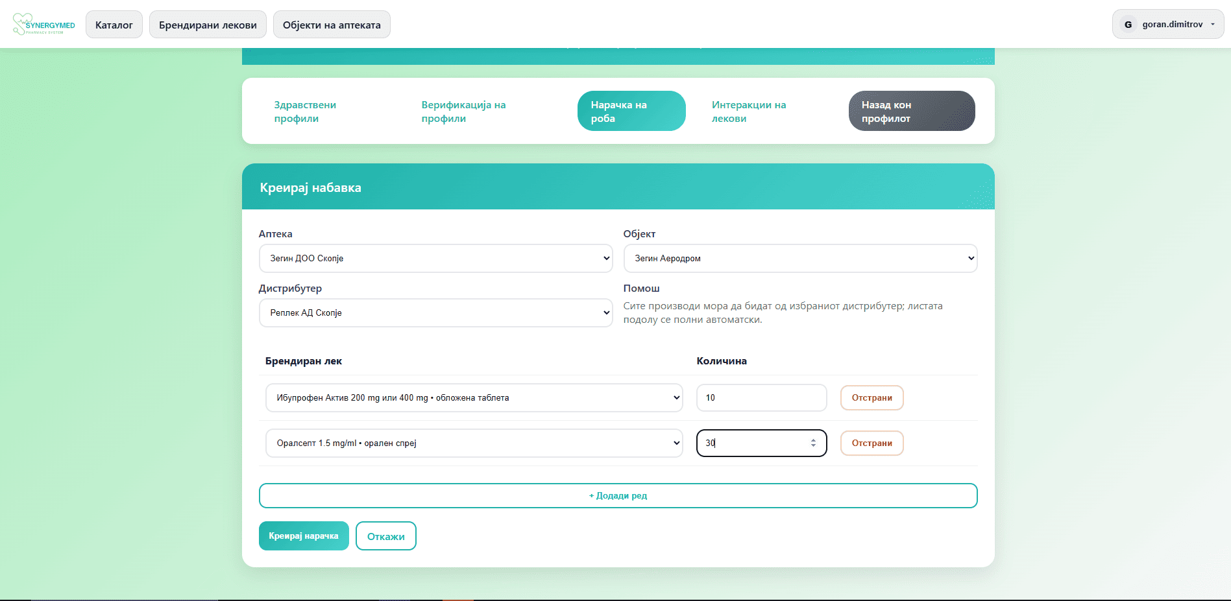Expand the Објект dropdown
1231x601 pixels.
[x=799, y=258]
